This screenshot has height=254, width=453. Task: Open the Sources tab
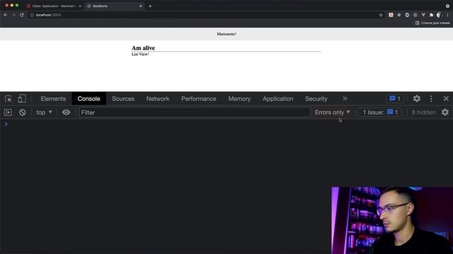pyautogui.click(x=123, y=99)
